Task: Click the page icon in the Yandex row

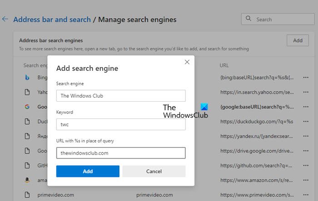Action: 27,136
